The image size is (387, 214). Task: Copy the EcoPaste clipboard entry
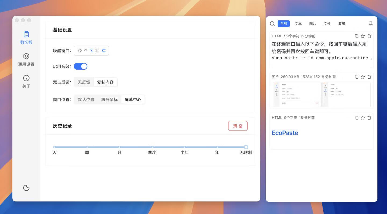click(x=356, y=117)
